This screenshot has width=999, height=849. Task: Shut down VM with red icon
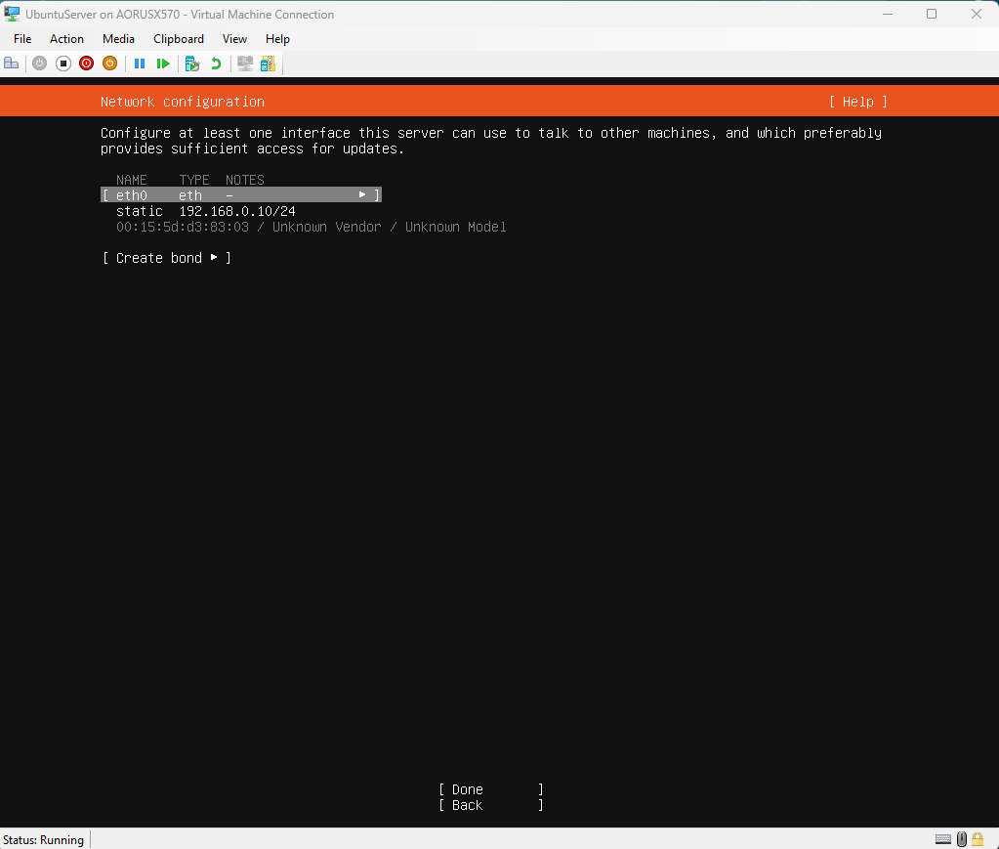coord(87,64)
